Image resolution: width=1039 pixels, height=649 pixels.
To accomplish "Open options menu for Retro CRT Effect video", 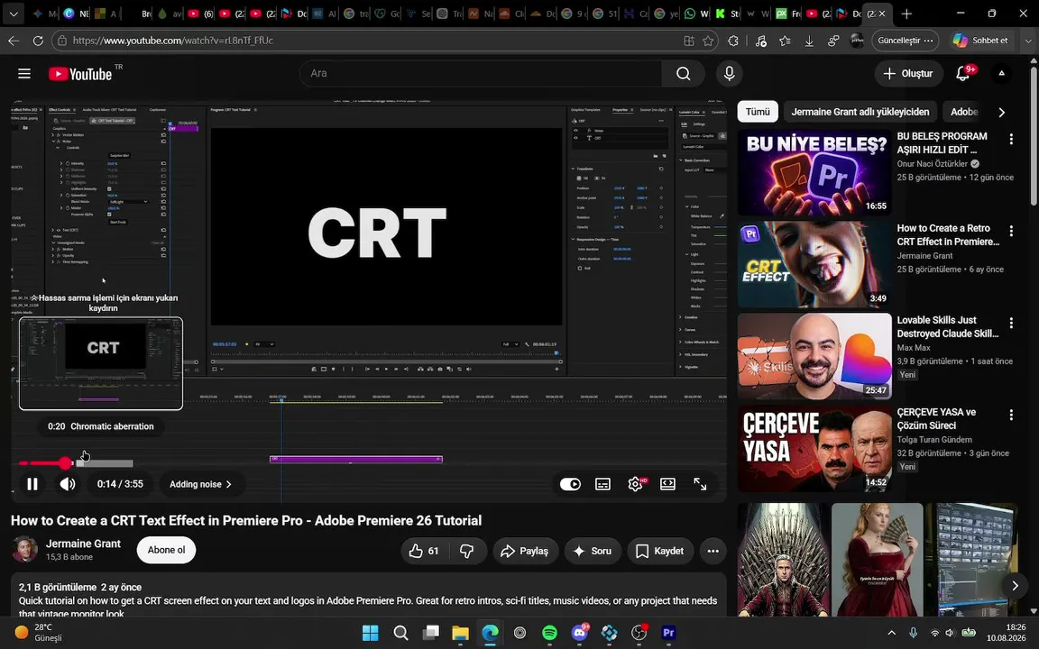I will (1011, 231).
